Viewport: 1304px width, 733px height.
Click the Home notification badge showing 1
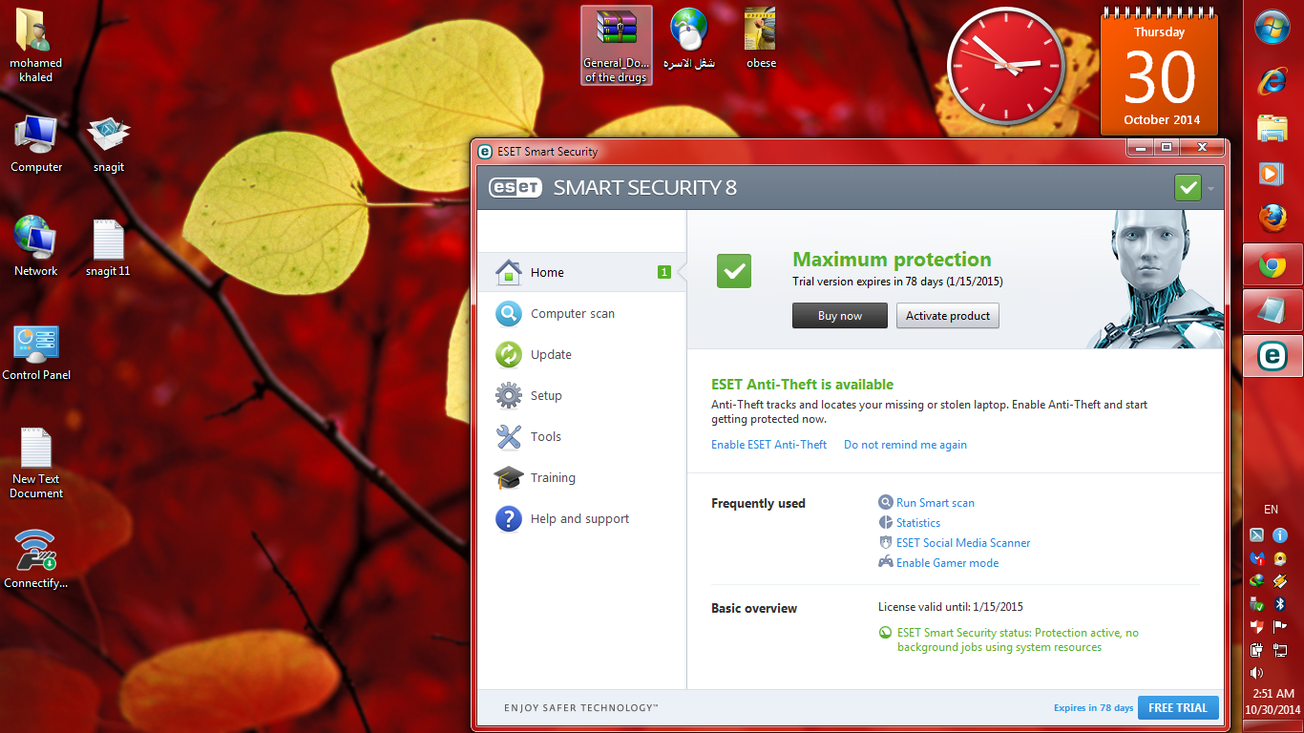tap(664, 272)
